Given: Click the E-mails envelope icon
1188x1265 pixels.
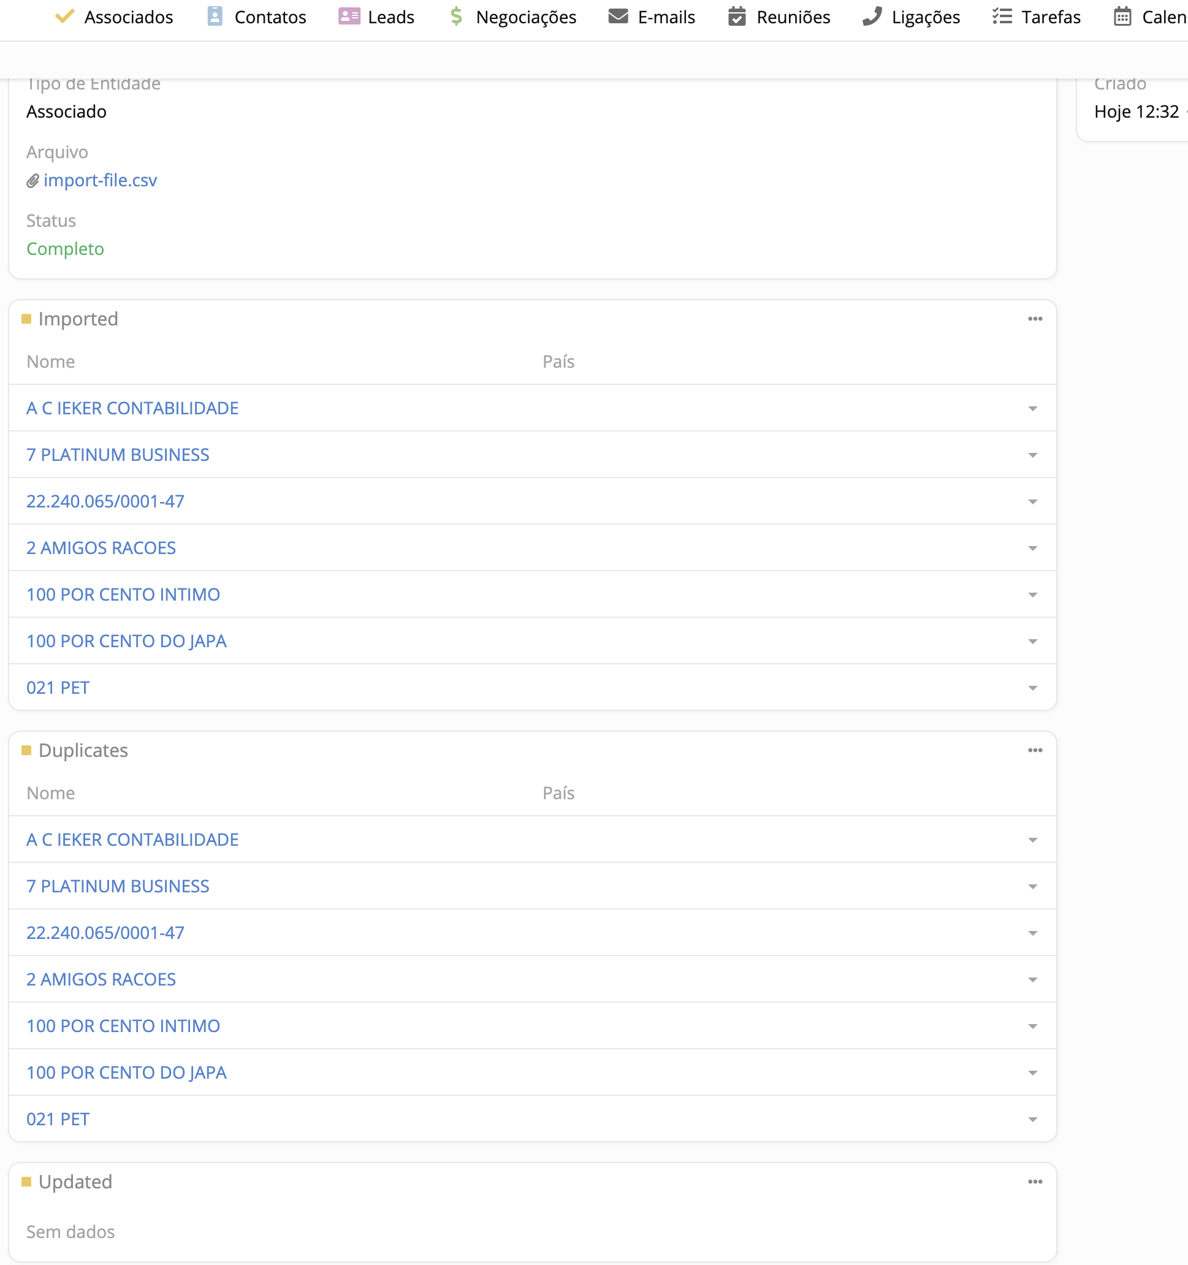Looking at the screenshot, I should pos(618,17).
